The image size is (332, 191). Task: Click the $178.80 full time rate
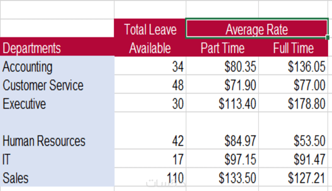tap(293, 103)
